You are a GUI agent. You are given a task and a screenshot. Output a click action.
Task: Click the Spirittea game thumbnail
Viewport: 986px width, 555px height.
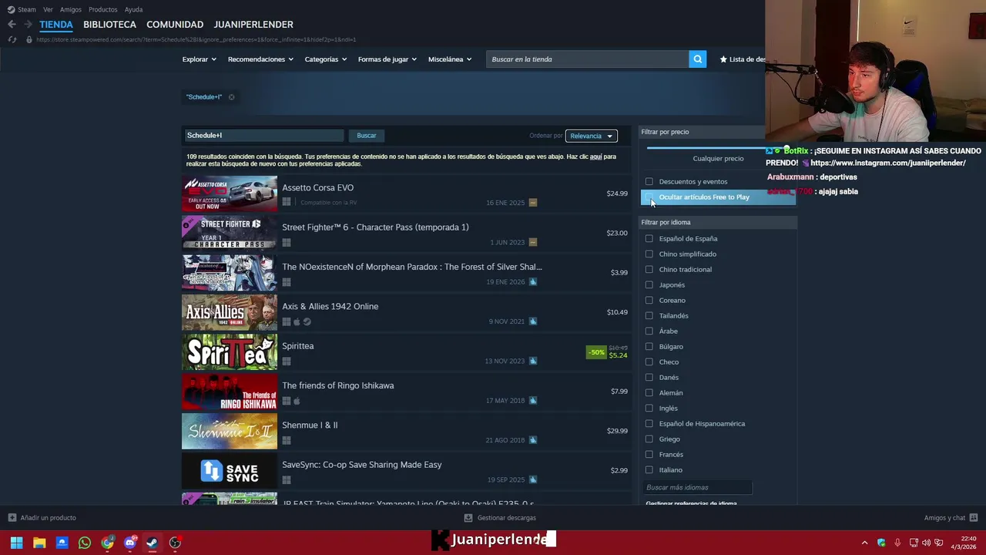(230, 352)
